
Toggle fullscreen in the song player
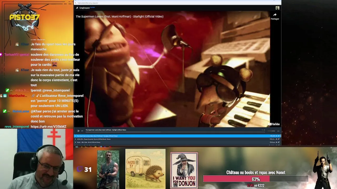coord(278,131)
